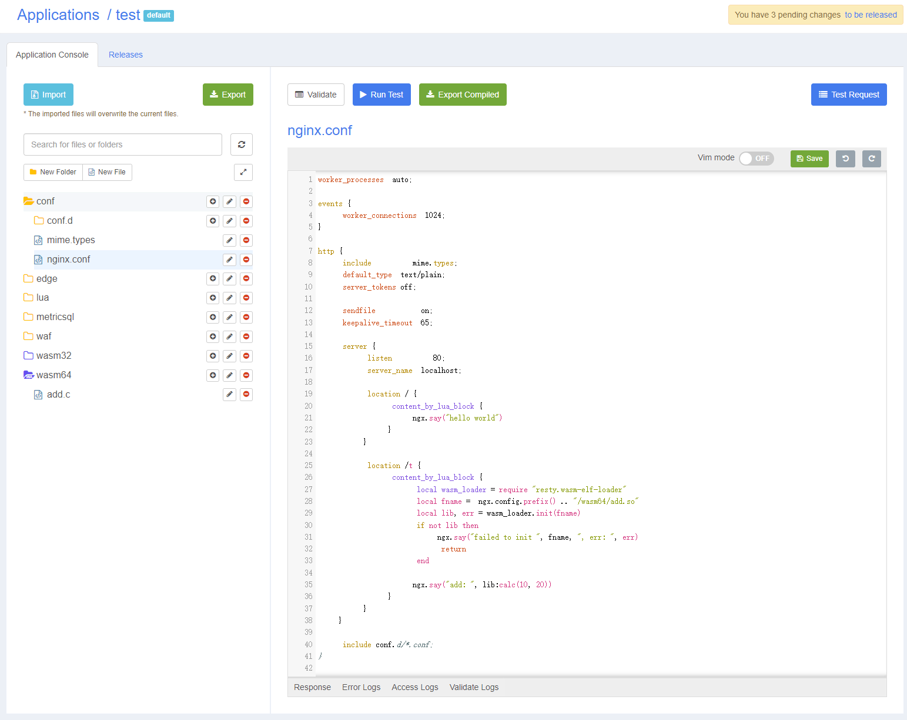907x720 pixels.
Task: Go to the Applications breadcrumb
Action: (x=58, y=15)
